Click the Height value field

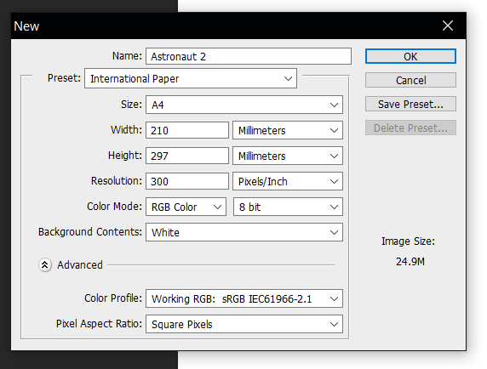(x=187, y=156)
